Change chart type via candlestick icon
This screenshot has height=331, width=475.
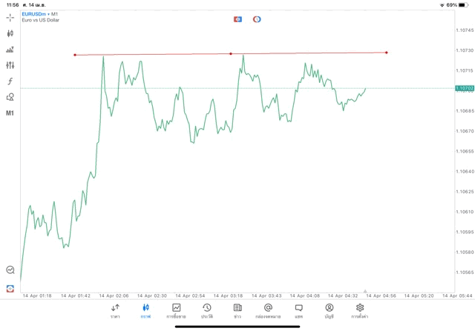click(x=10, y=33)
